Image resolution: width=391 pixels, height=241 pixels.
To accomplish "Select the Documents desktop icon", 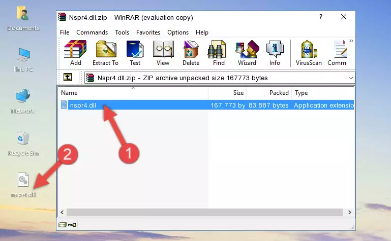I will [x=23, y=19].
